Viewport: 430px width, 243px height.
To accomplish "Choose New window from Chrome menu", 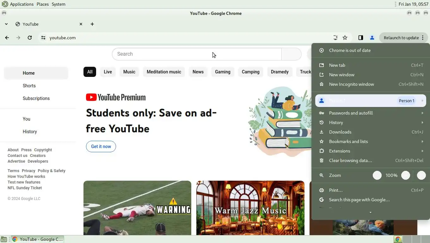I will [x=371, y=75].
